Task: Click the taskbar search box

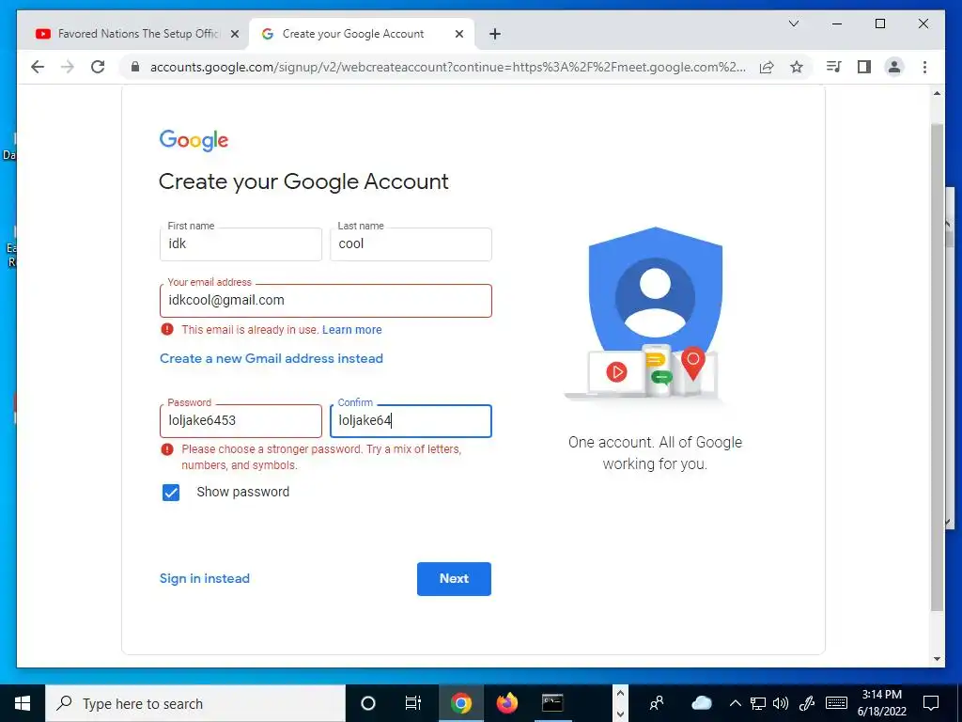Action: pos(195,703)
